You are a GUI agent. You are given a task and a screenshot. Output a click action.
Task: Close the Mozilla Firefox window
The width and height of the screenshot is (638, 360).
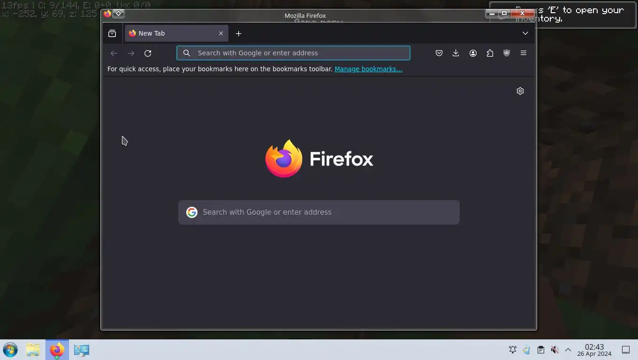coord(522,13)
